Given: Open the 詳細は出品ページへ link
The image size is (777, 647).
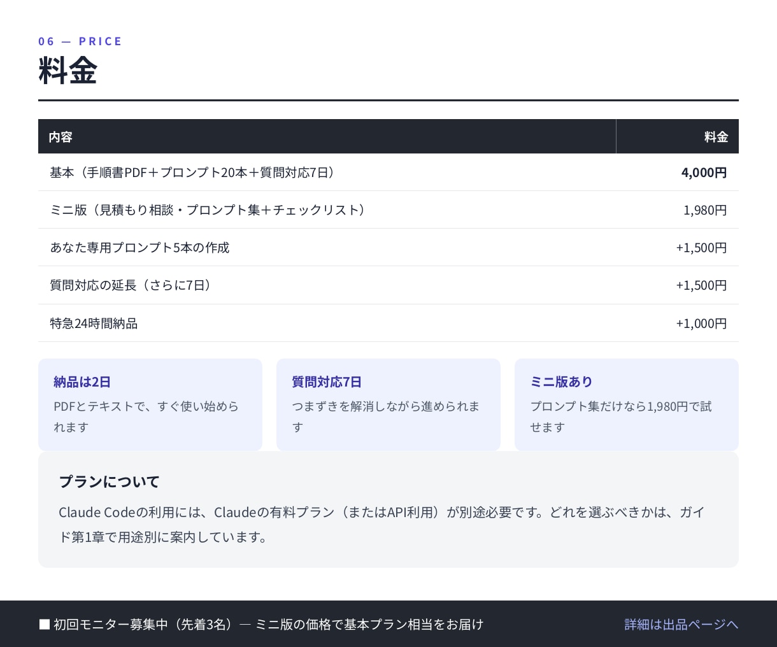Looking at the screenshot, I should (681, 624).
